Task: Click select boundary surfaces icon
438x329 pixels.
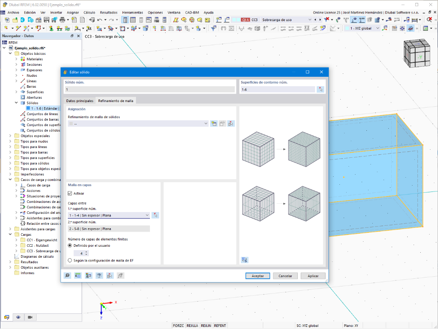Action: pos(320,89)
